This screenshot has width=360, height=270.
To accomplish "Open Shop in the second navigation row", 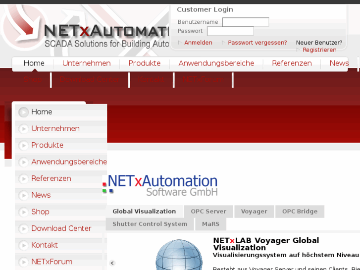I will tap(33, 79).
